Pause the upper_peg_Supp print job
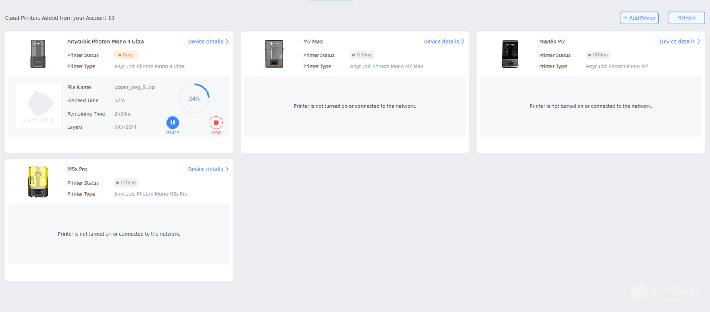 pos(172,123)
